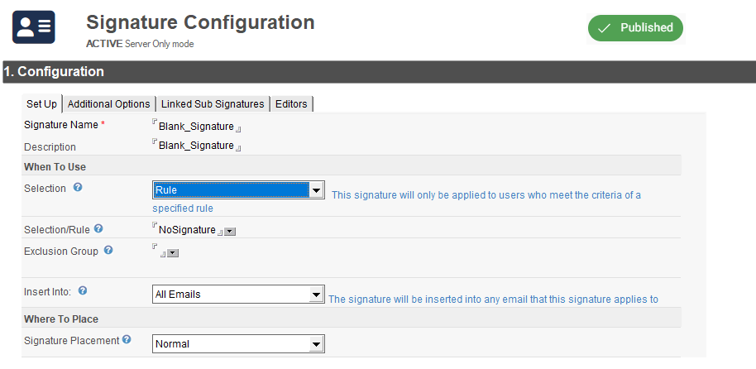
Task: Select the Set Up tab
Action: pyautogui.click(x=41, y=103)
